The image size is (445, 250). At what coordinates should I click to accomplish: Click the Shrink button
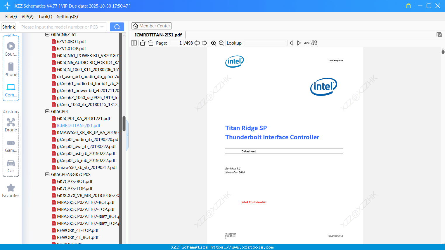(x=9, y=27)
